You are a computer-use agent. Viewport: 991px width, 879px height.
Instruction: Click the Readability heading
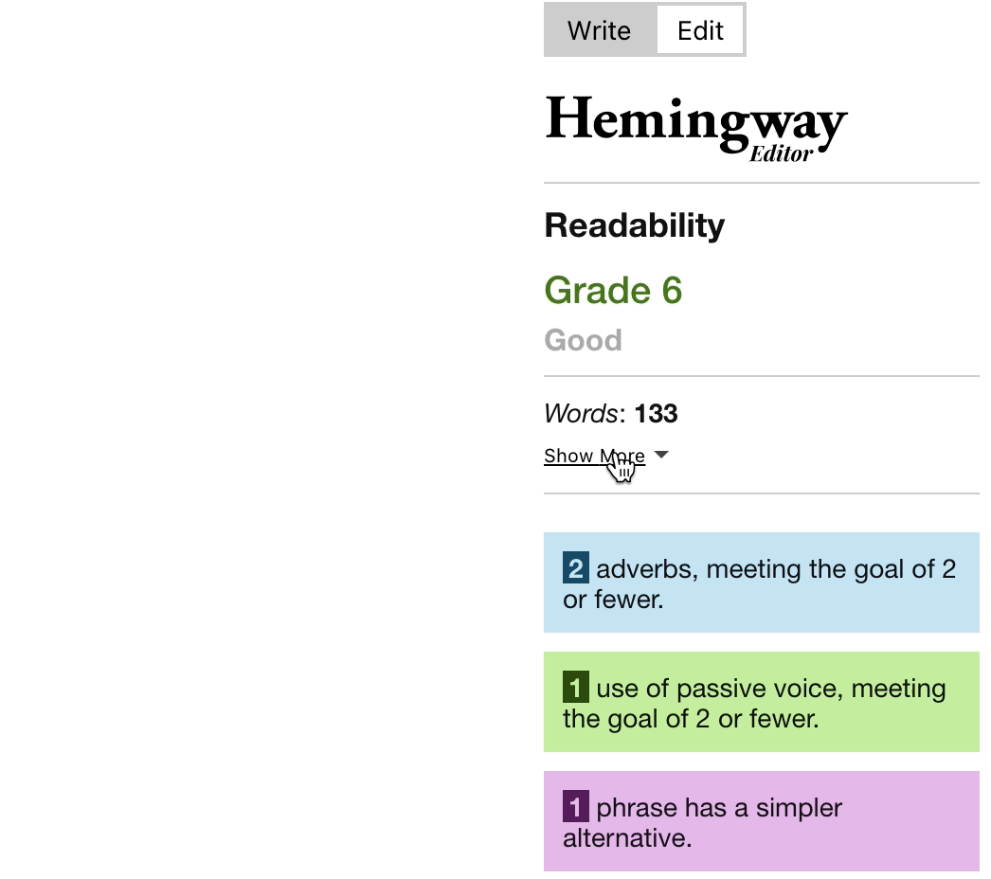[x=633, y=224]
